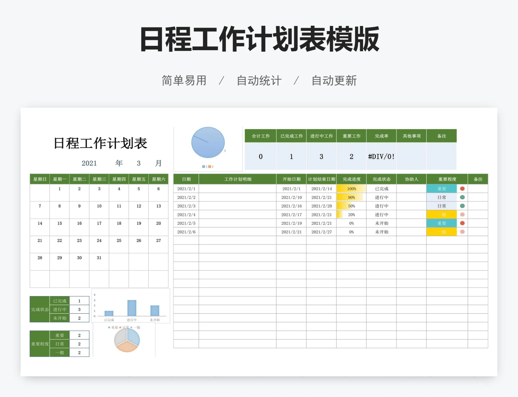Click the pink dot beside the 2021/2/4 row

coord(462,215)
